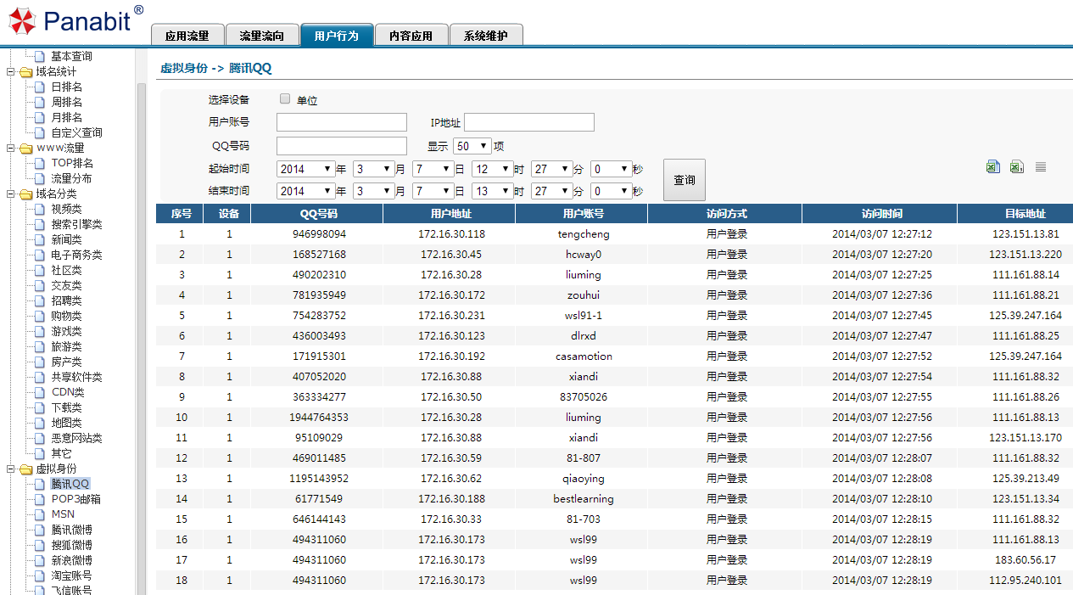
Task: Switch to the 应用流量 tab
Action: [187, 35]
